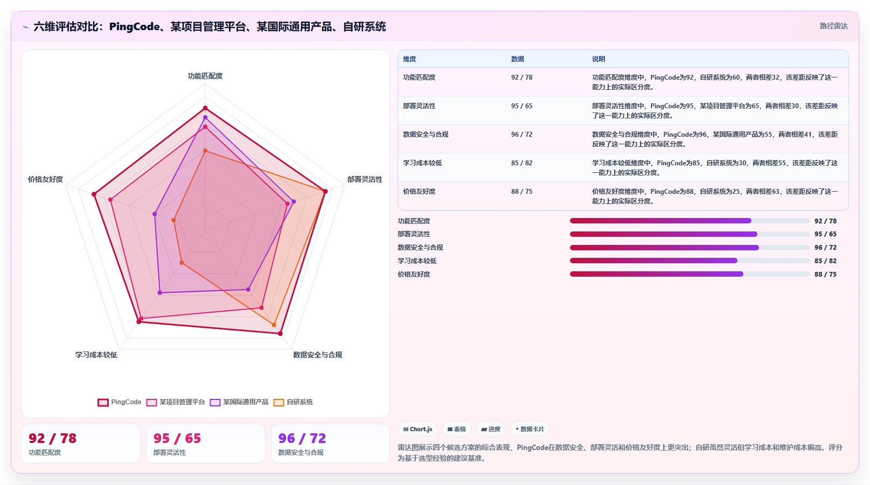
Task: Click table value 88 / 75
Action: 521,192
